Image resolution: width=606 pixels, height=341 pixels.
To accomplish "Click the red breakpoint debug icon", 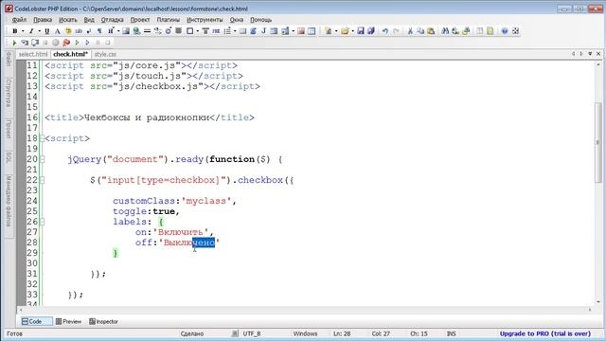I will (x=66, y=43).
